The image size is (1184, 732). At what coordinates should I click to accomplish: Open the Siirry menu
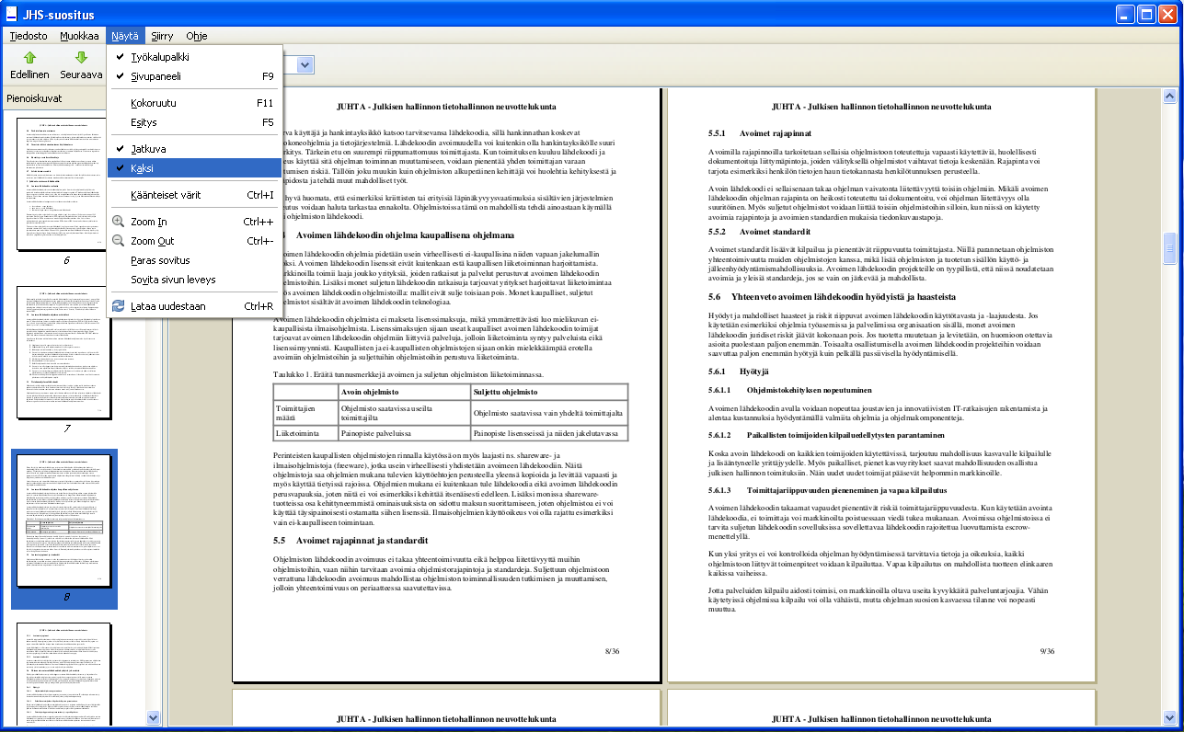click(162, 36)
